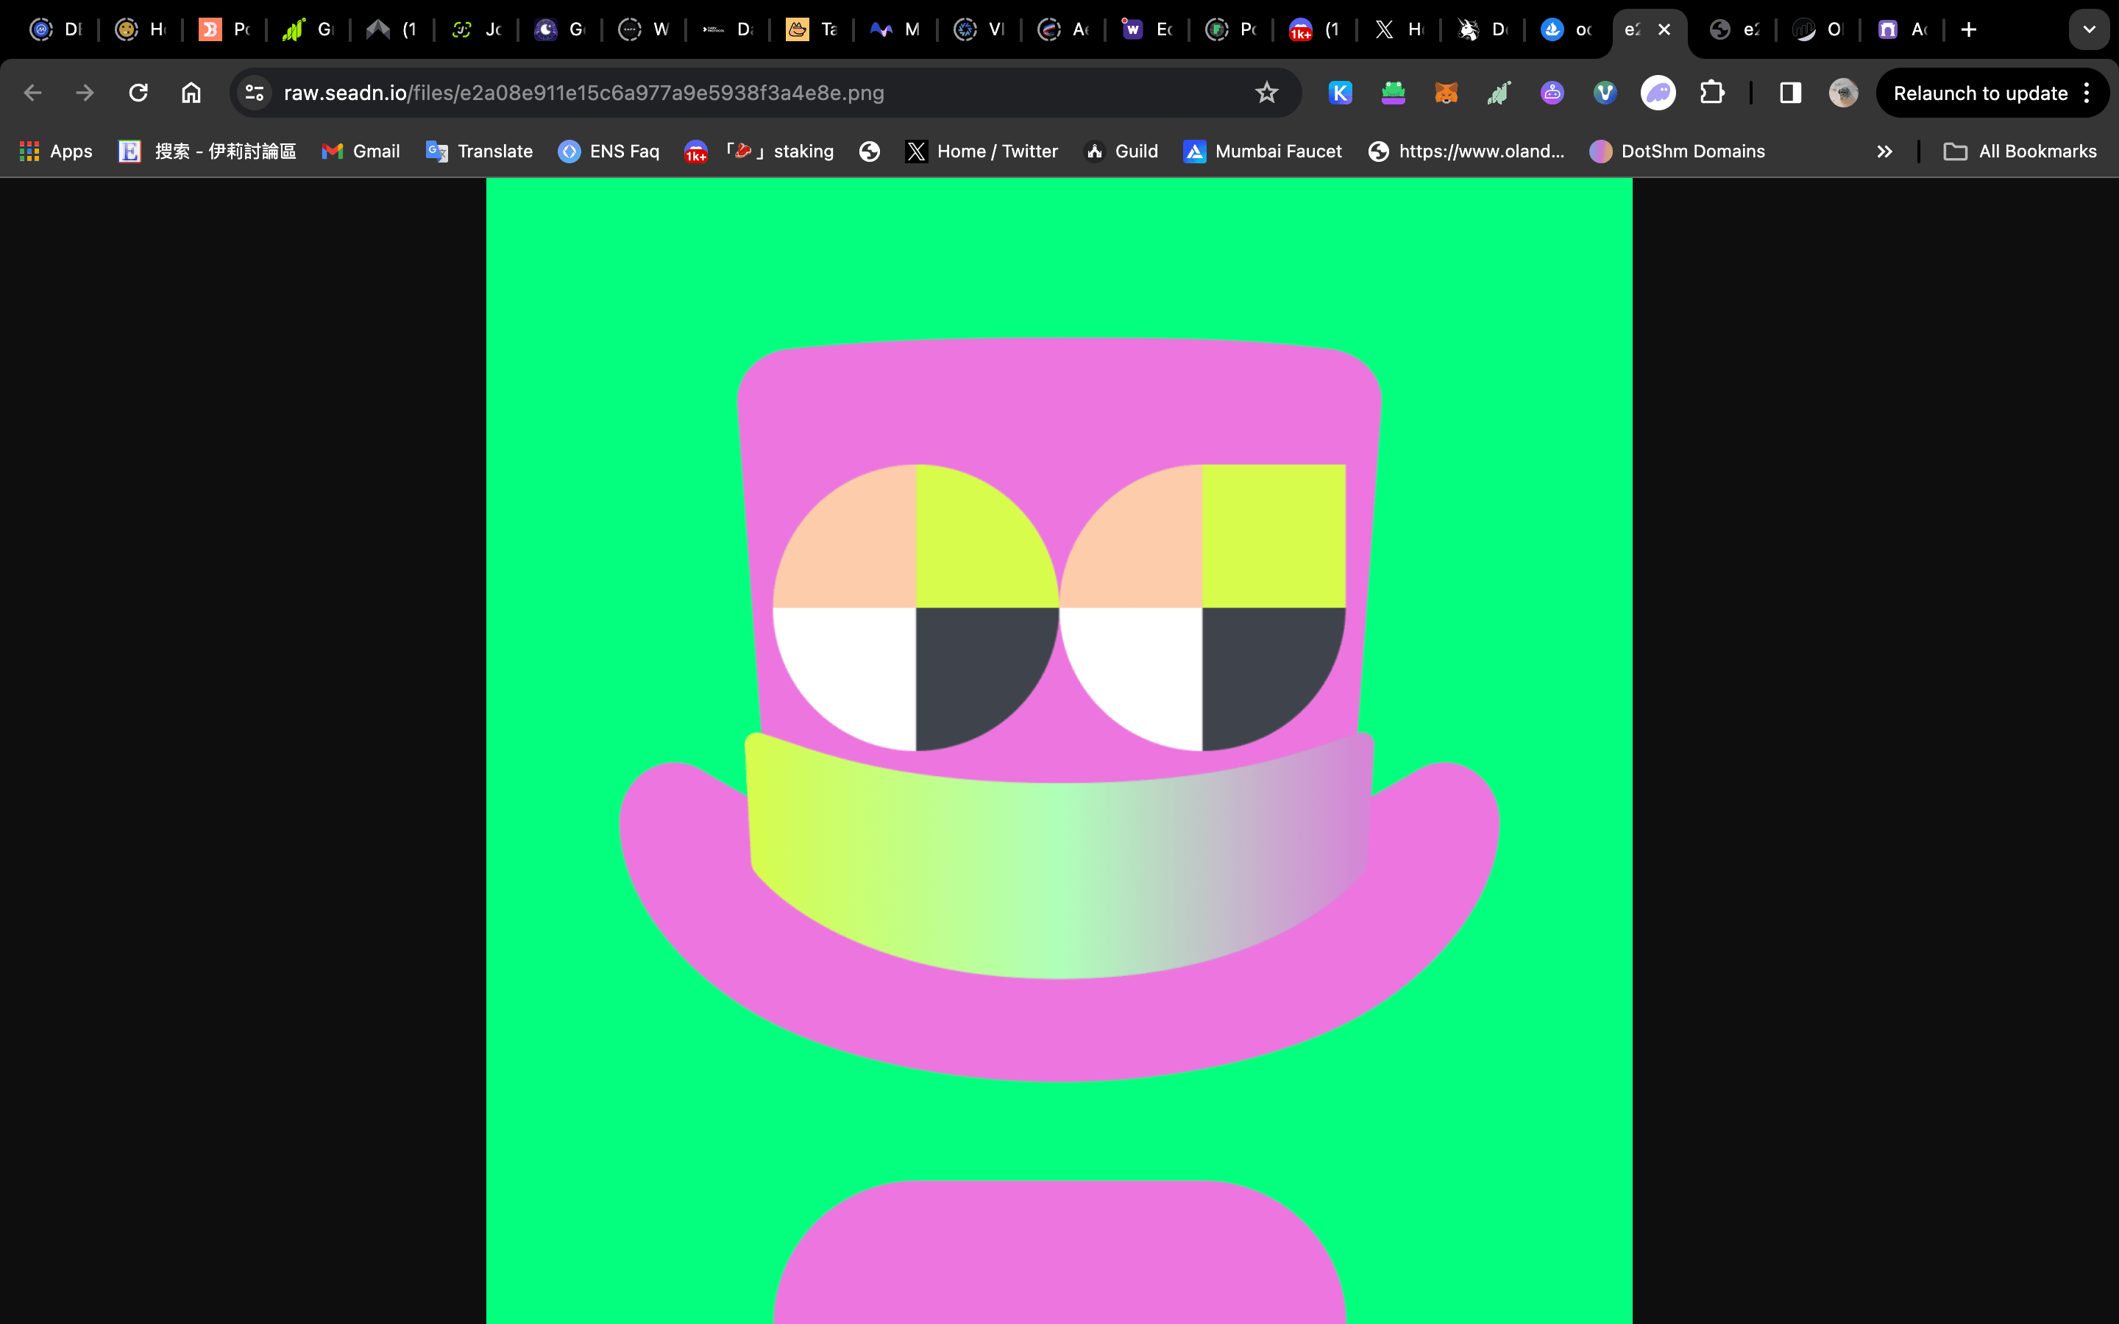Open the All Bookmarks folder
The image size is (2119, 1324).
click(2020, 152)
